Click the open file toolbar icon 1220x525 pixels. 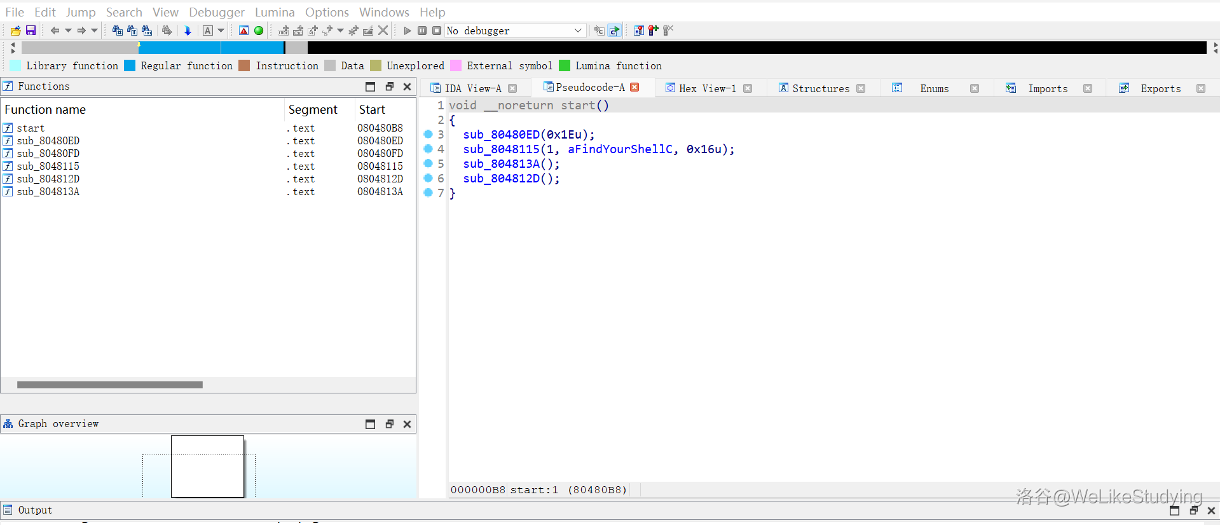[16, 31]
